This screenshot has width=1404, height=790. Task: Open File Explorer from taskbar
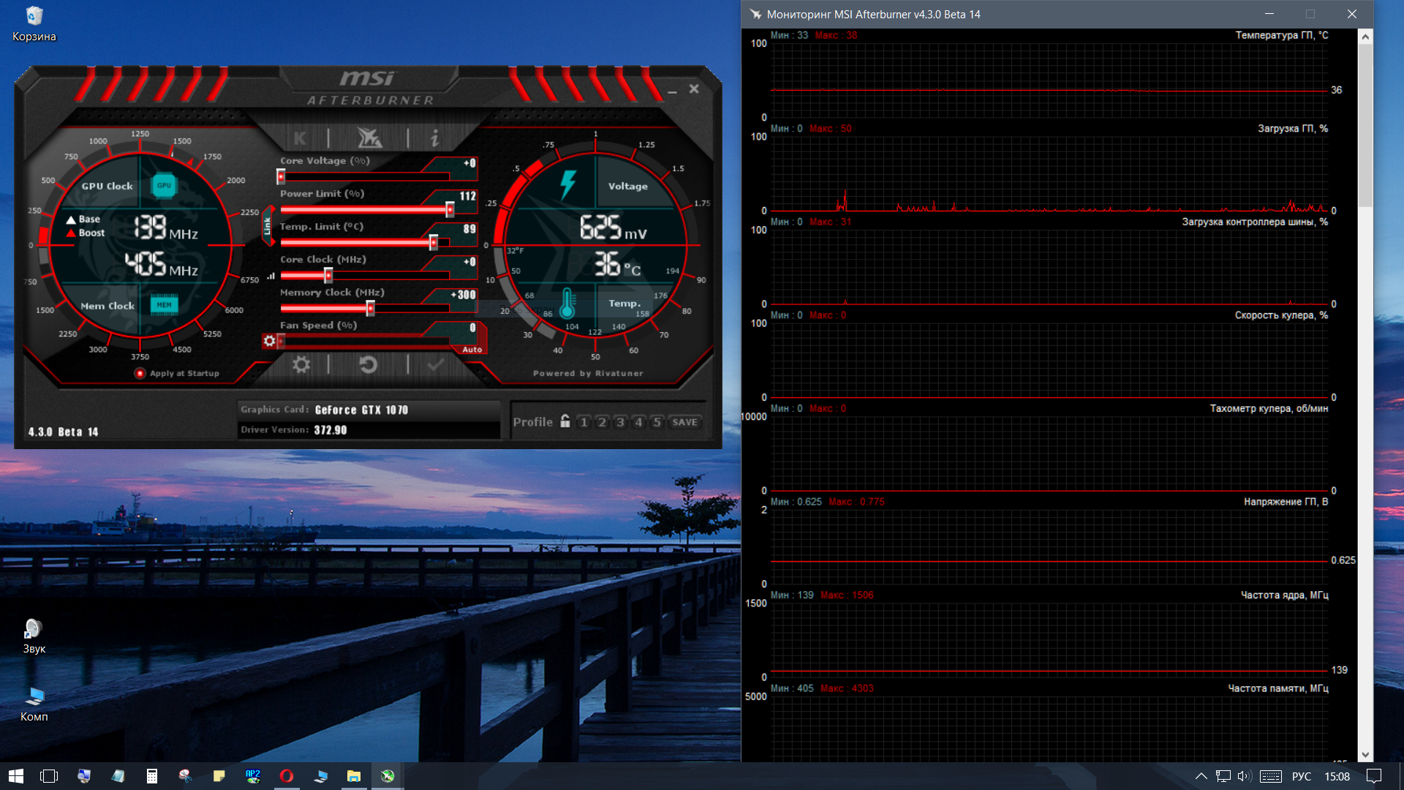coord(354,776)
